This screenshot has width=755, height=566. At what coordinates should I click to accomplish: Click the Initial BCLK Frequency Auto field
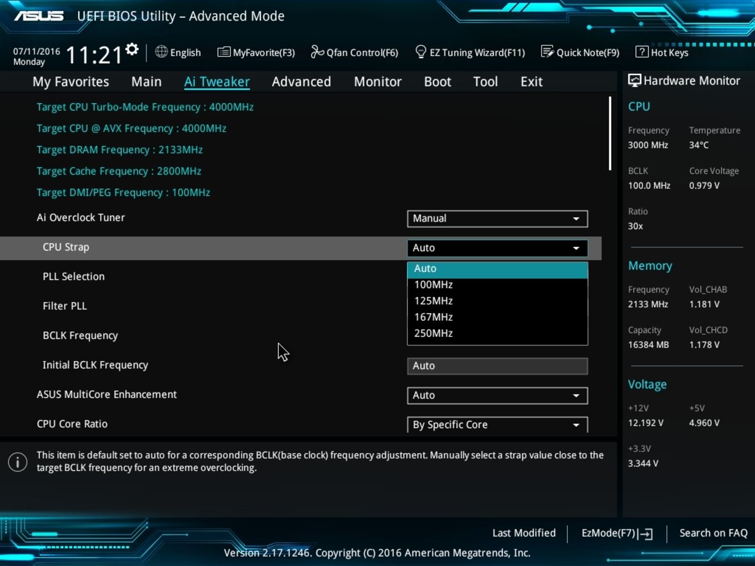pyautogui.click(x=497, y=366)
